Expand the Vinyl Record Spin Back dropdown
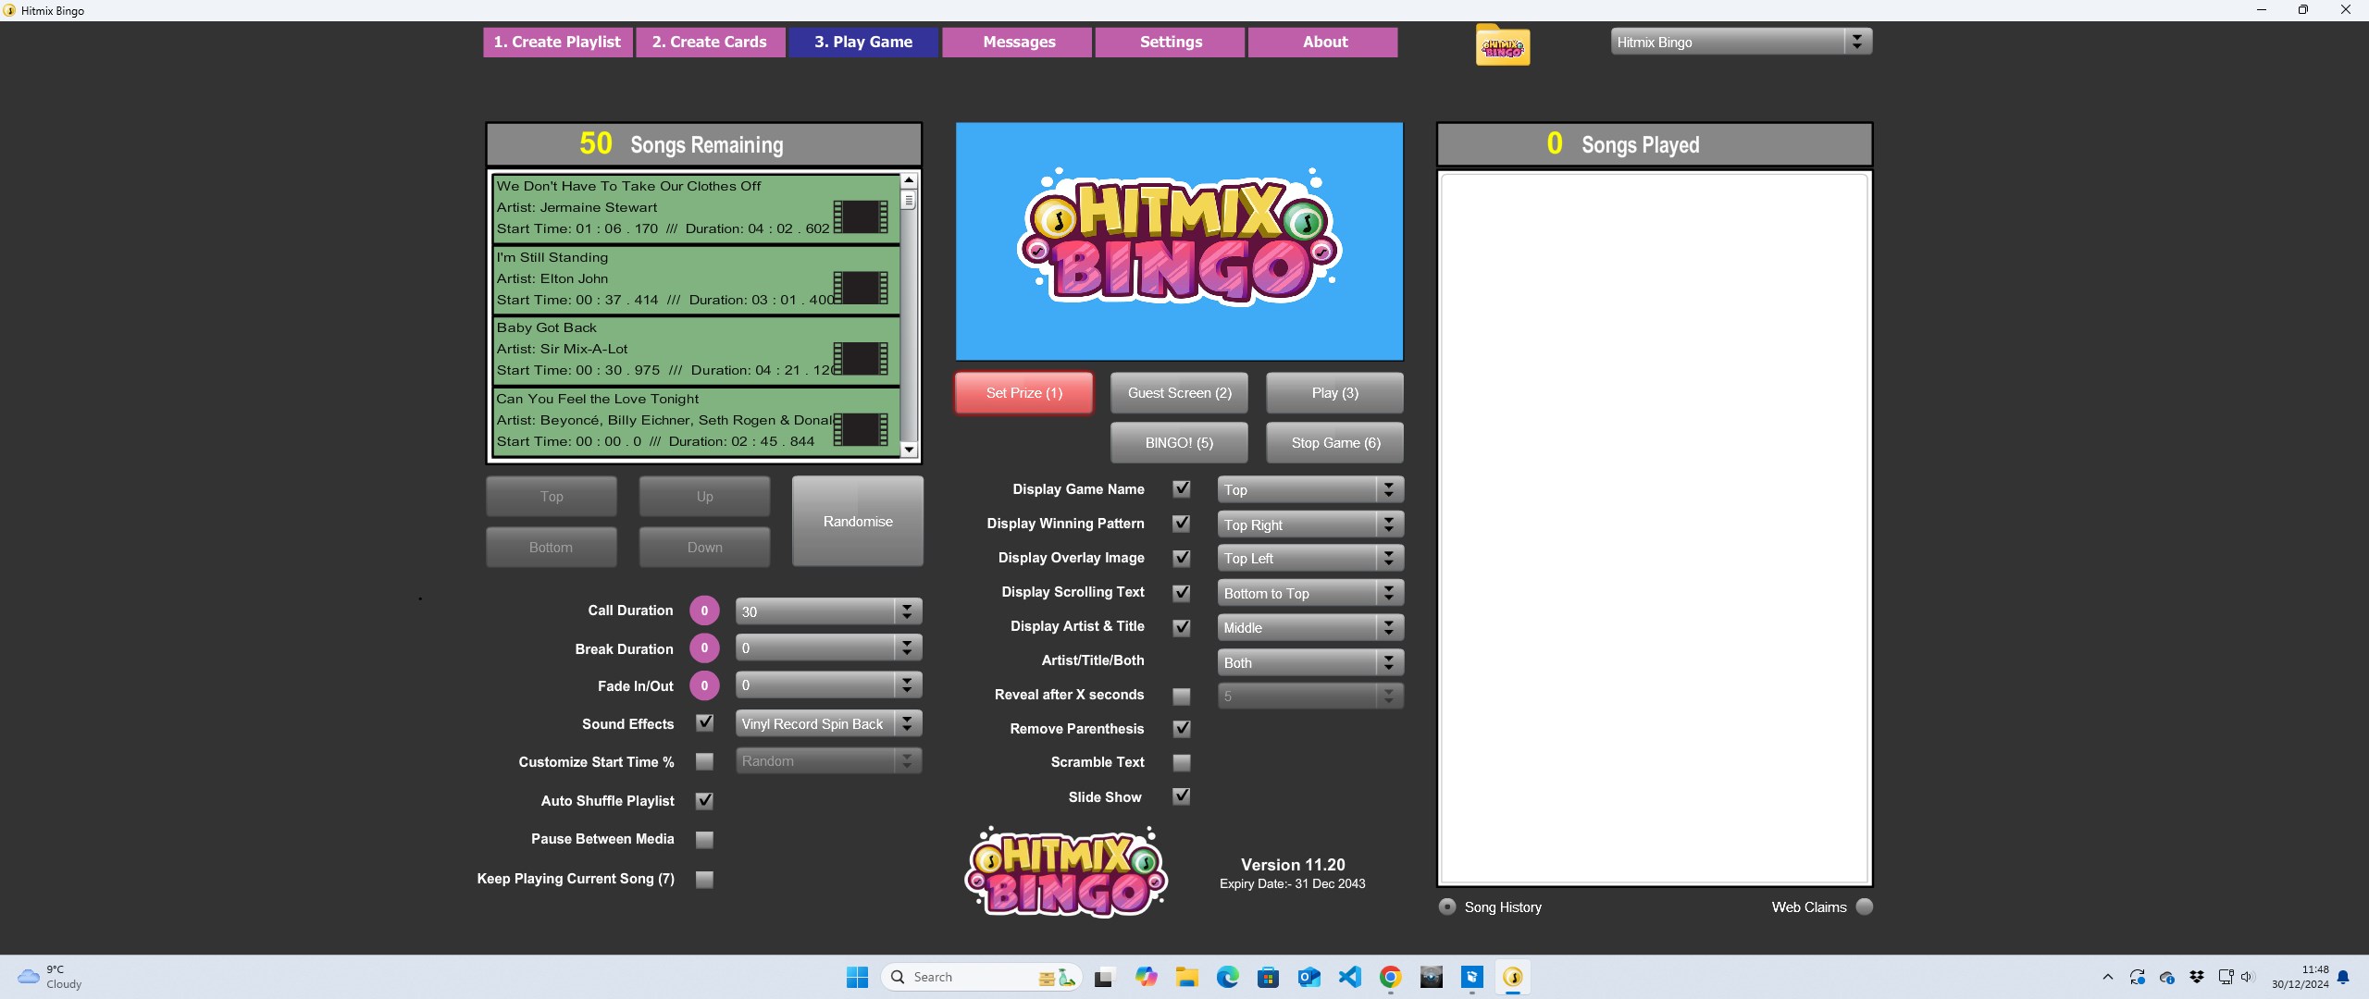This screenshot has height=999, width=2369. 907,724
